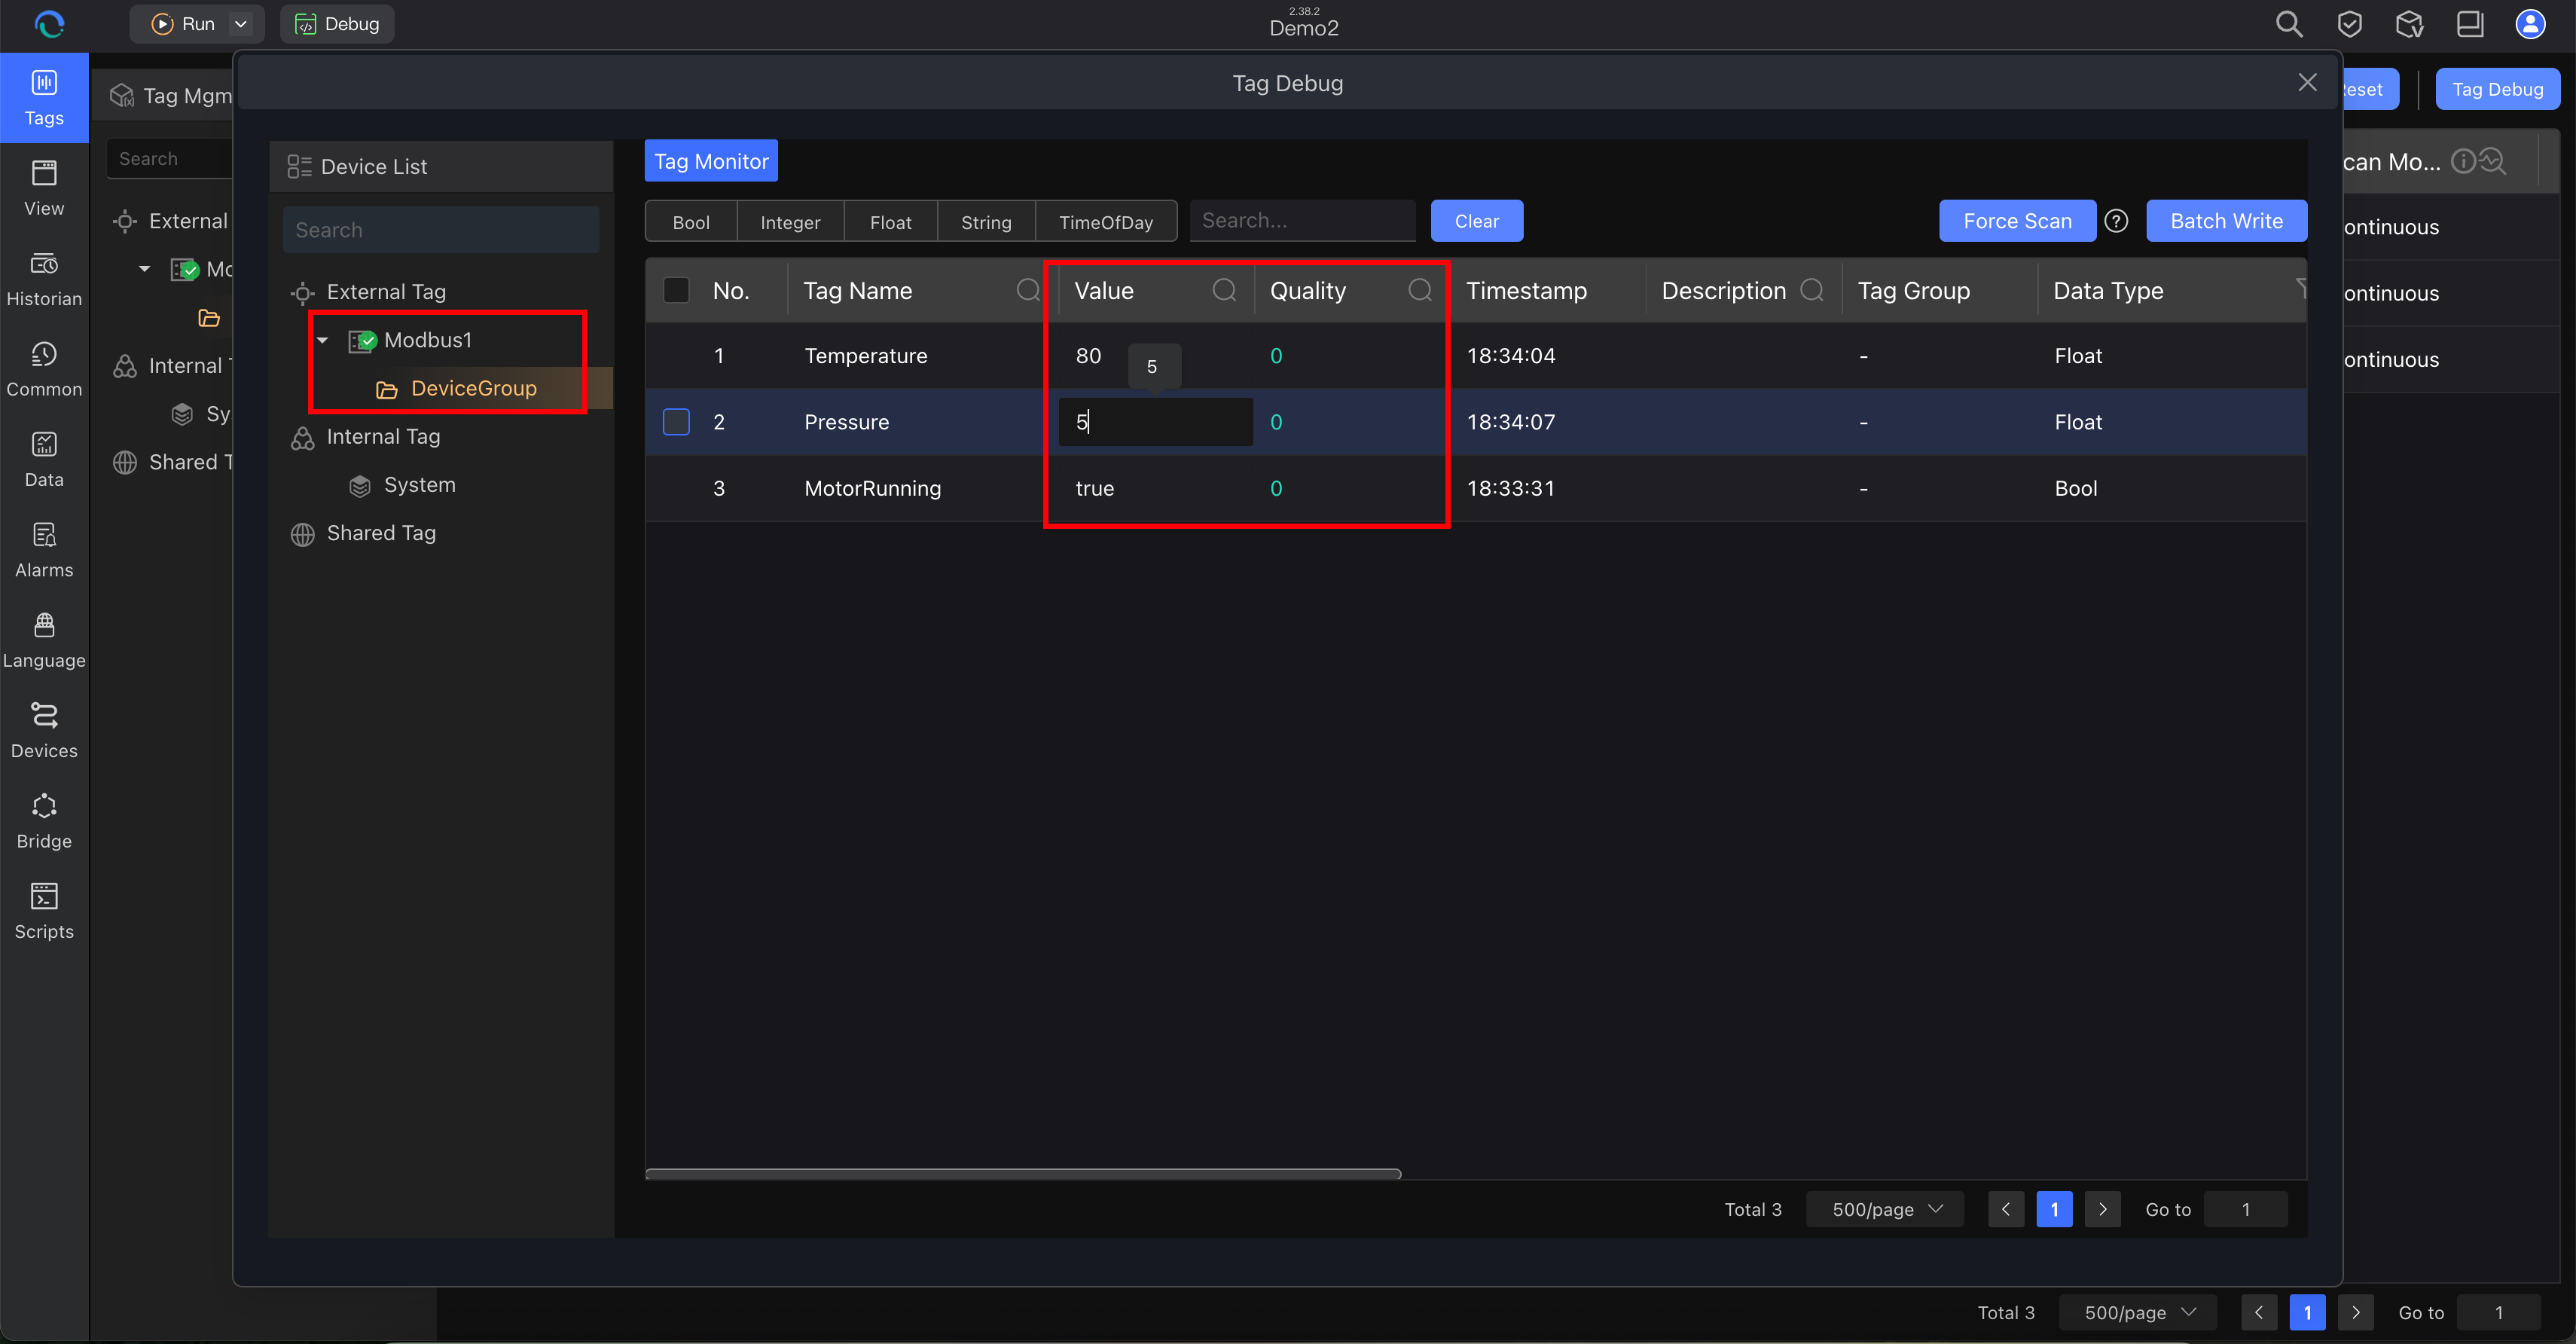The width and height of the screenshot is (2576, 1344).
Task: Click the dialog Go to page input
Action: pos(2246,1209)
